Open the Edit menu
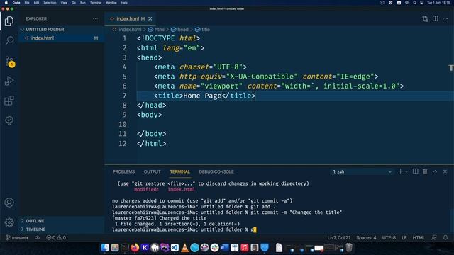The image size is (454, 255). tap(36, 3)
